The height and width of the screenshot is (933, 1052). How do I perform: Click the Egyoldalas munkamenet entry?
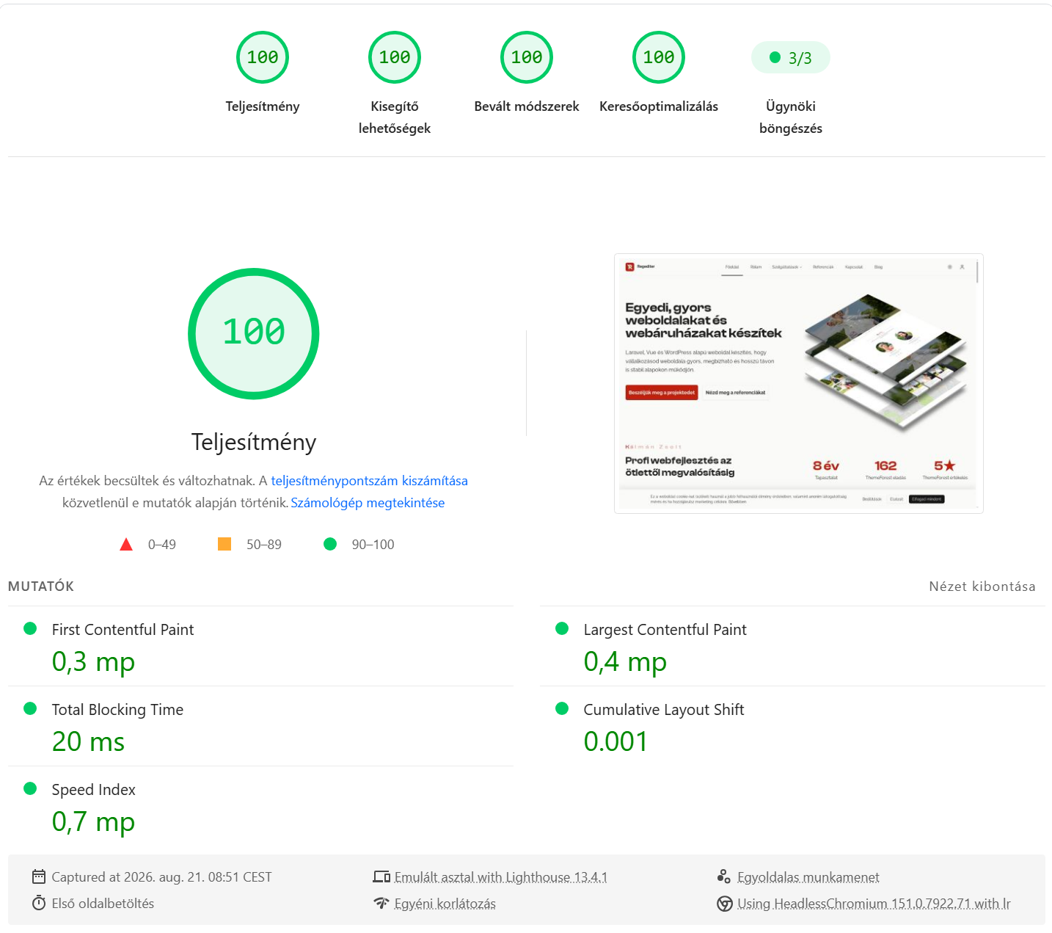(x=808, y=876)
